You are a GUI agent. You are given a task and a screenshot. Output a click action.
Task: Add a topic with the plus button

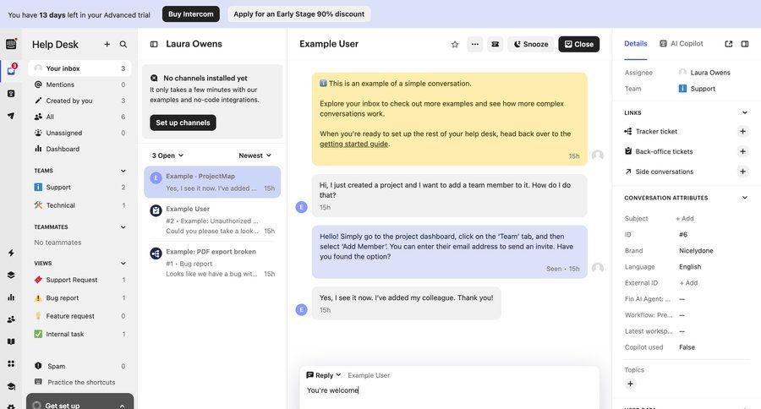(630, 384)
